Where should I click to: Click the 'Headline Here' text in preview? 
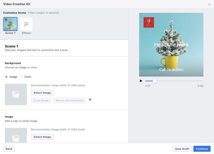pyautogui.click(x=171, y=45)
